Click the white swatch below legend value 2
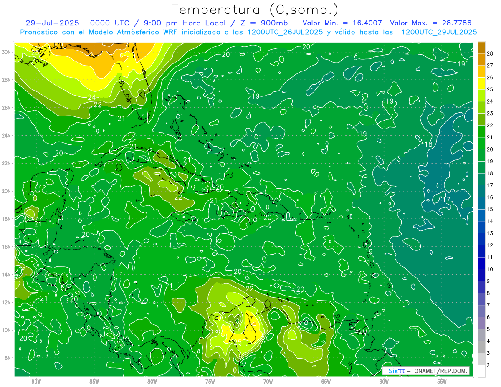Viewport: 501px width, 387px height. (x=481, y=371)
